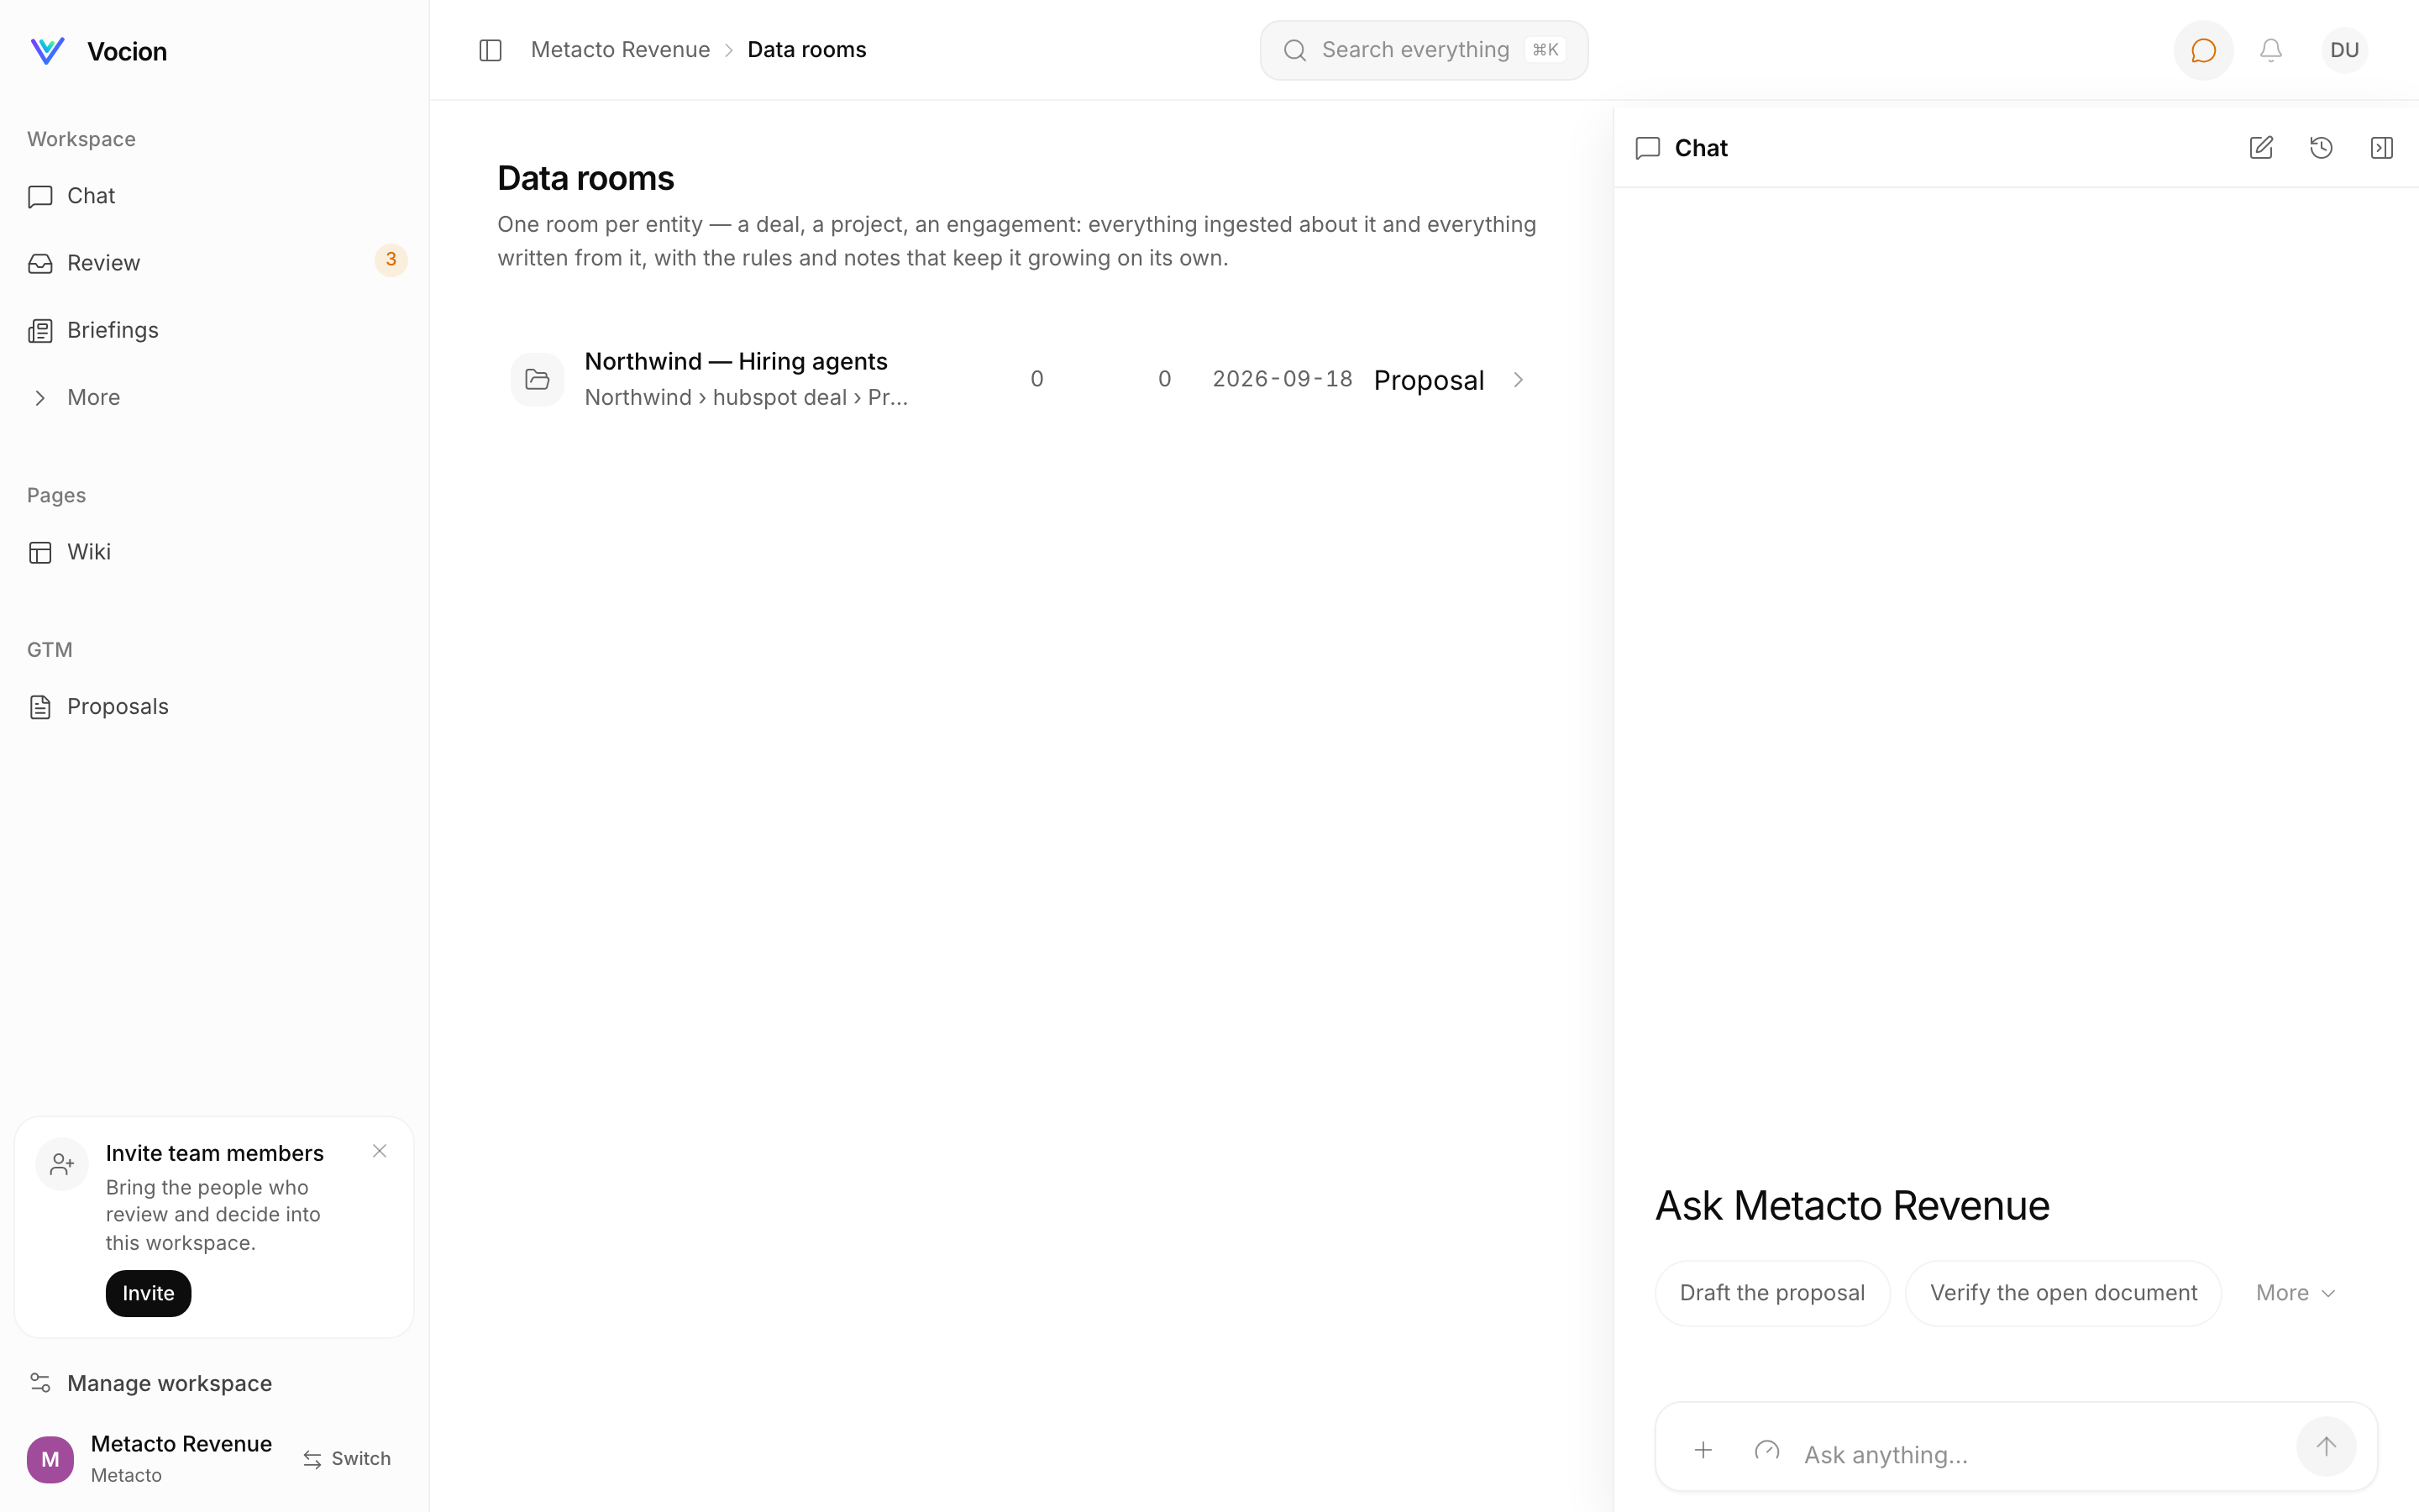Focus the Ask anything input
The image size is (2419, 1512).
coord(2039,1454)
